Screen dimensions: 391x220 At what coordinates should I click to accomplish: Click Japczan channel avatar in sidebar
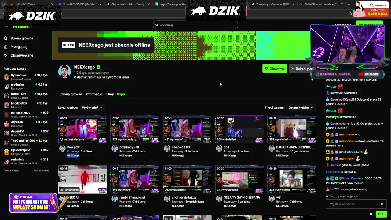[x=6, y=124]
